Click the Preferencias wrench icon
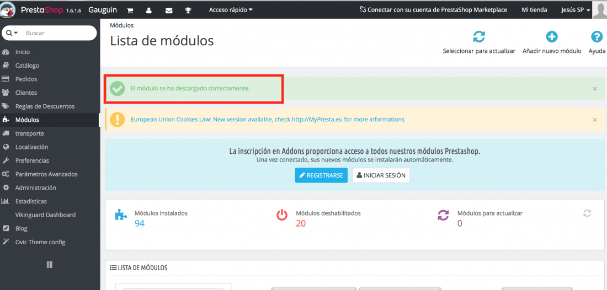The height and width of the screenshot is (290, 607). (x=6, y=160)
